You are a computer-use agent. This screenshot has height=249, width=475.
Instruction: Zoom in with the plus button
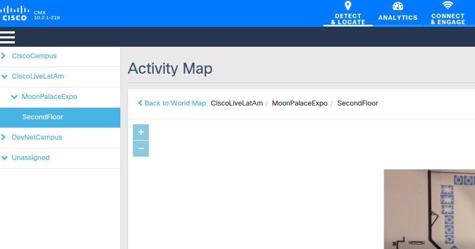pos(141,132)
